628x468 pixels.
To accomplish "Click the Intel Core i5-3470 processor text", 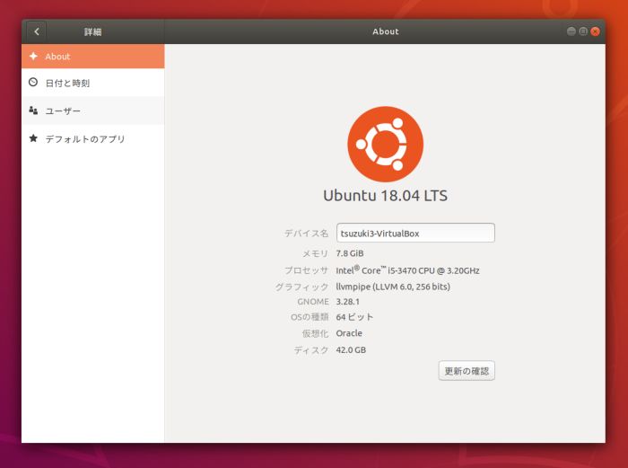I will point(407,270).
